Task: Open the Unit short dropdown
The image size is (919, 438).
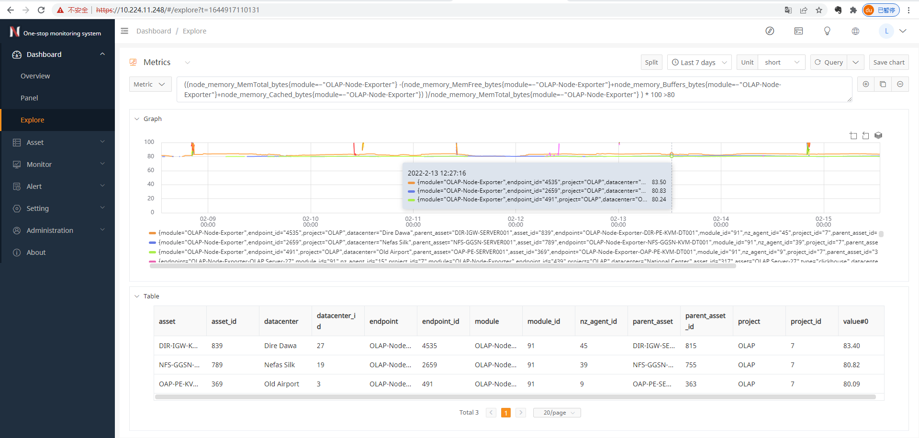Action: click(x=782, y=62)
